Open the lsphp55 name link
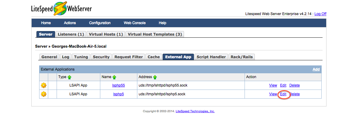This screenshot has width=359, height=117. (x=118, y=85)
